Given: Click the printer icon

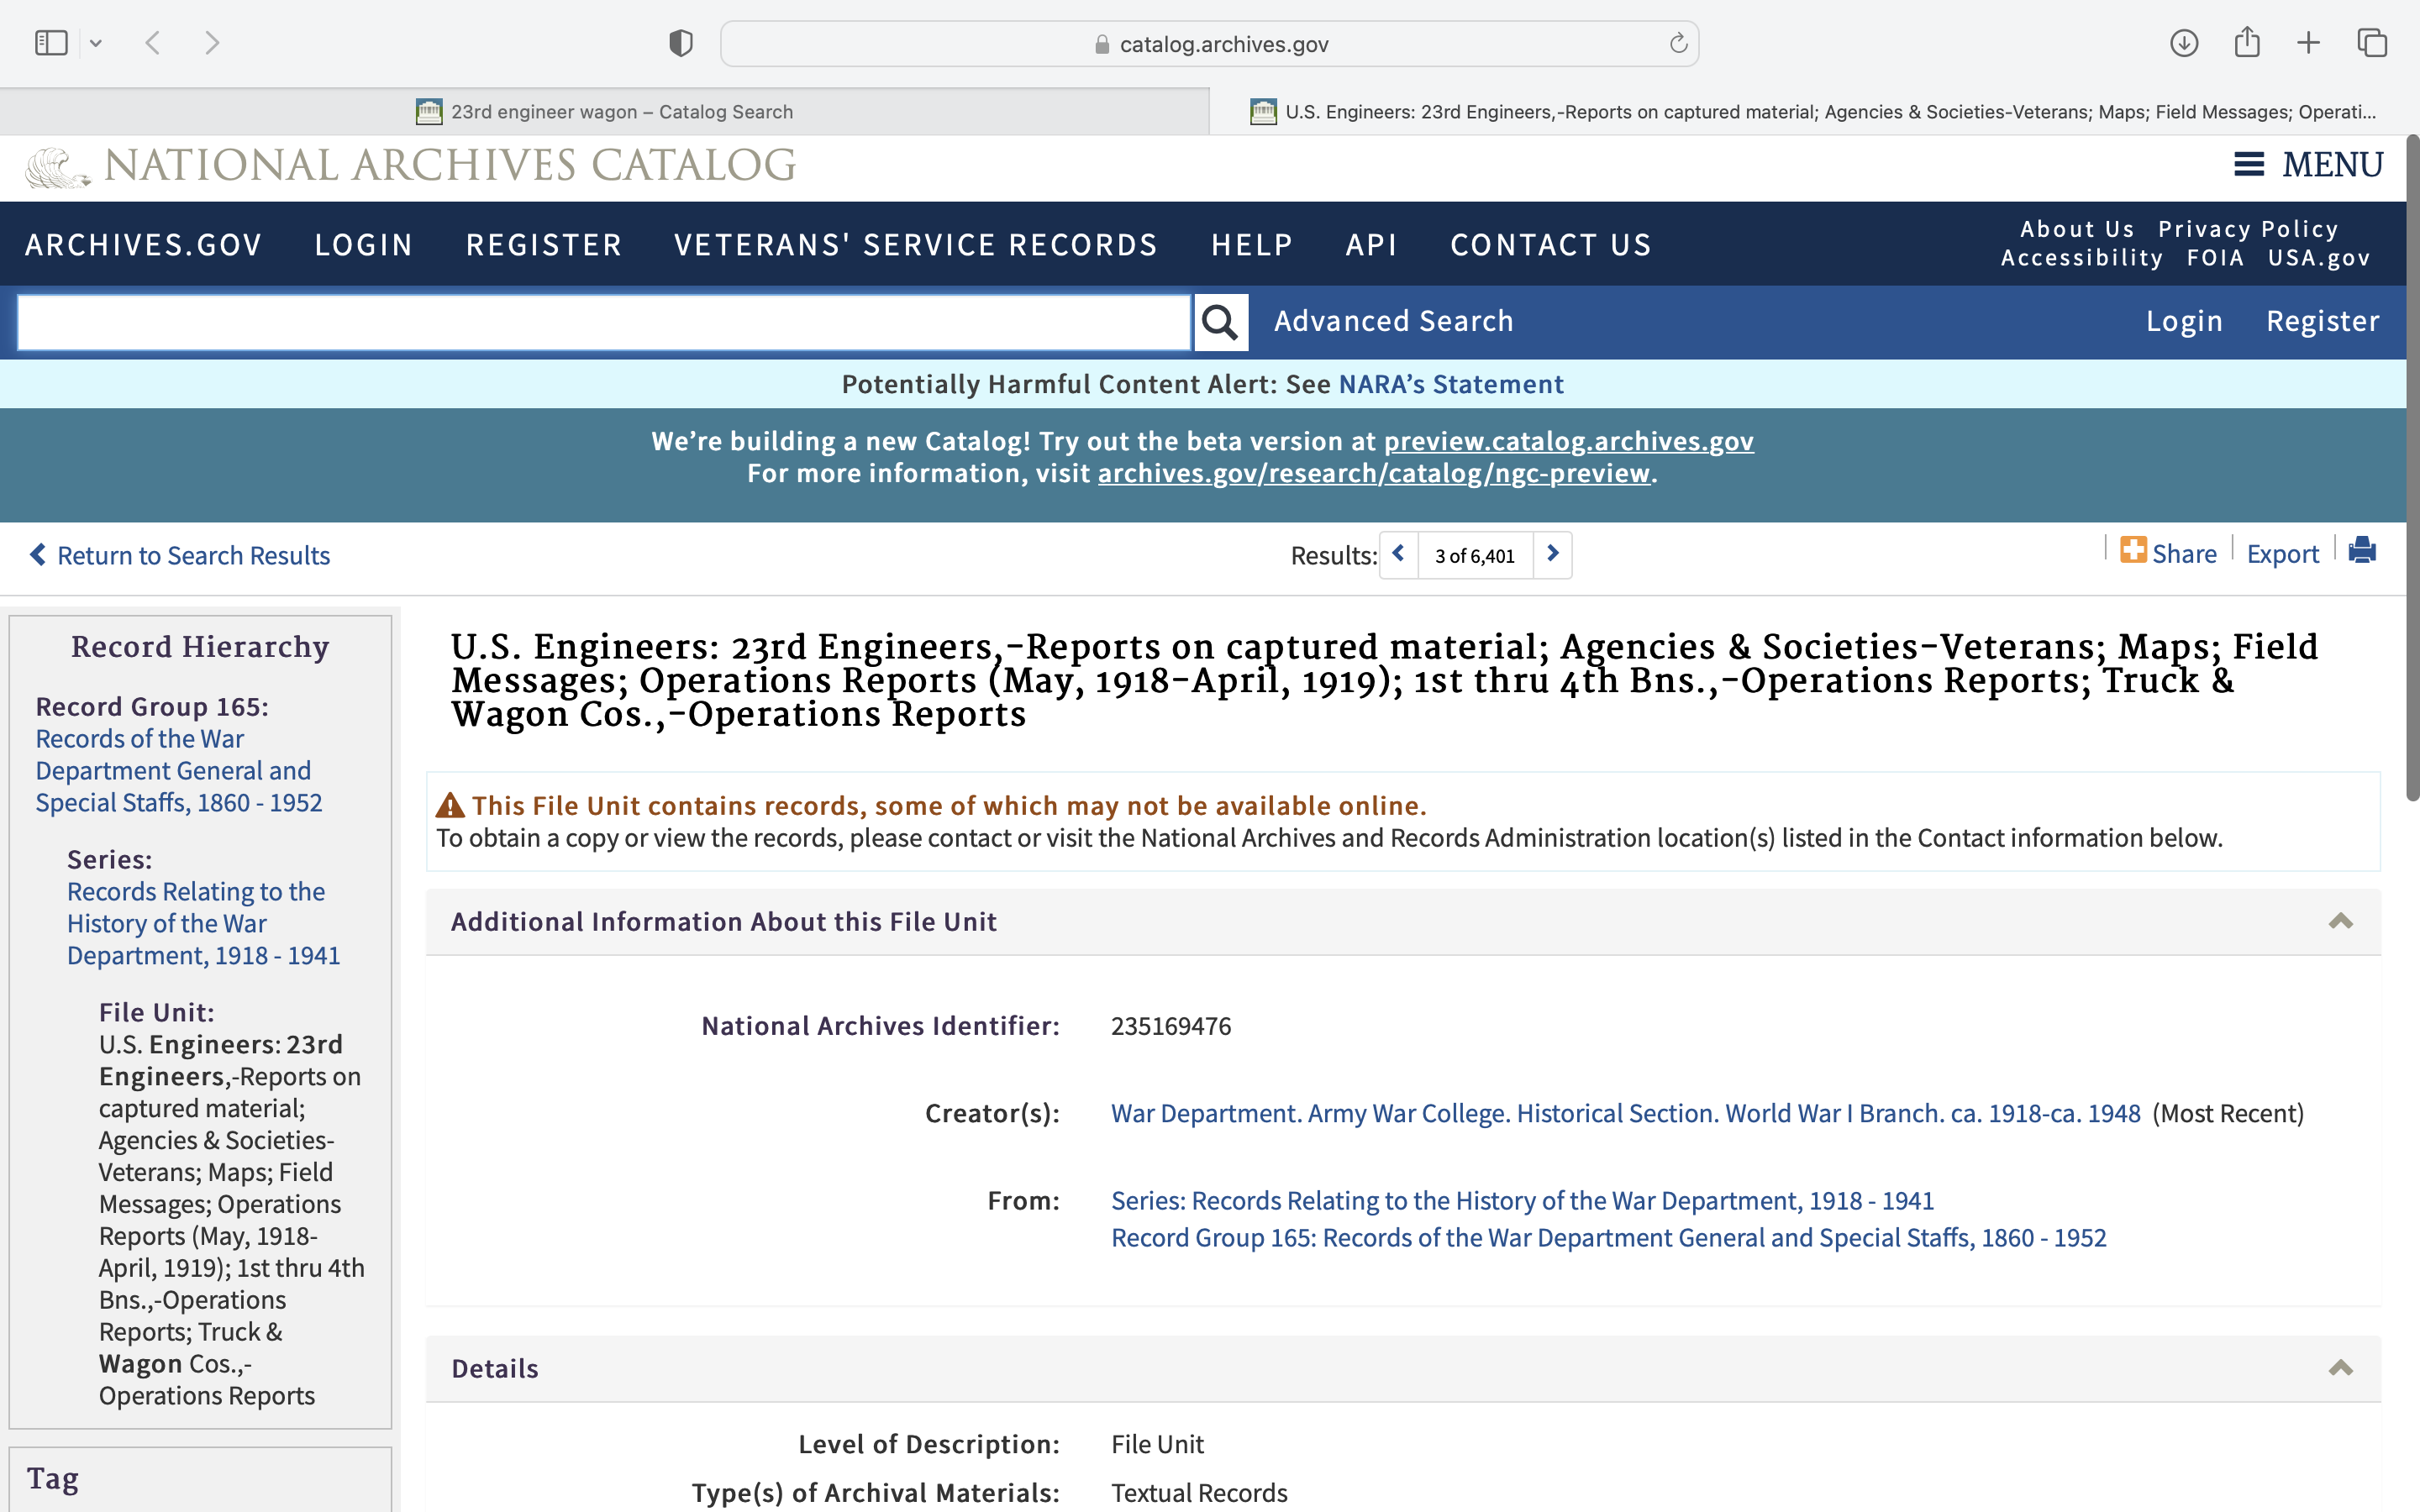Looking at the screenshot, I should pyautogui.click(x=2362, y=551).
